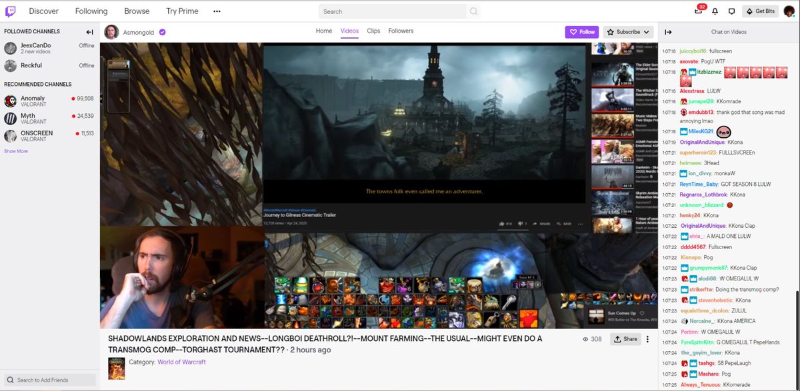
Task: Click ONSCREEN channel avatar
Action: pos(10,136)
